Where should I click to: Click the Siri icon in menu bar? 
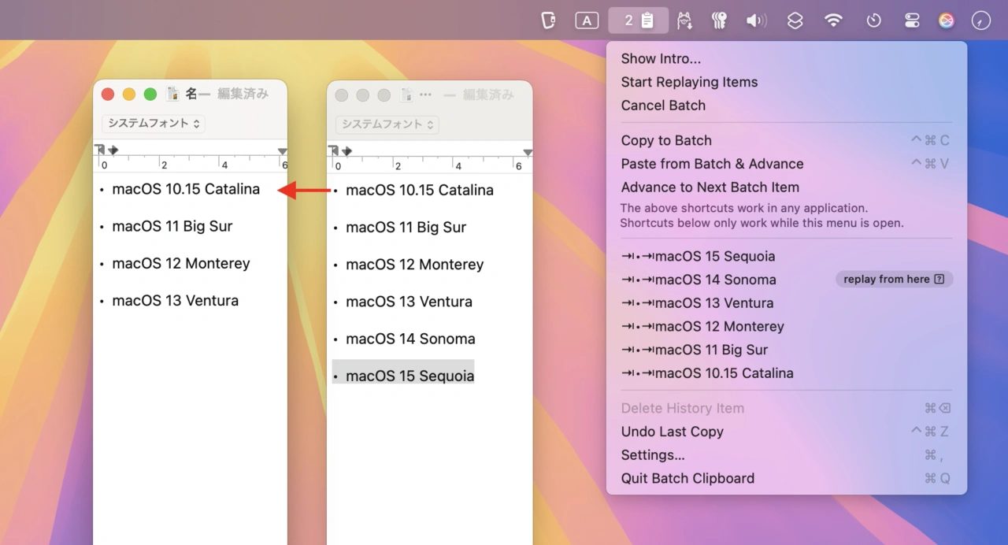[x=947, y=21]
